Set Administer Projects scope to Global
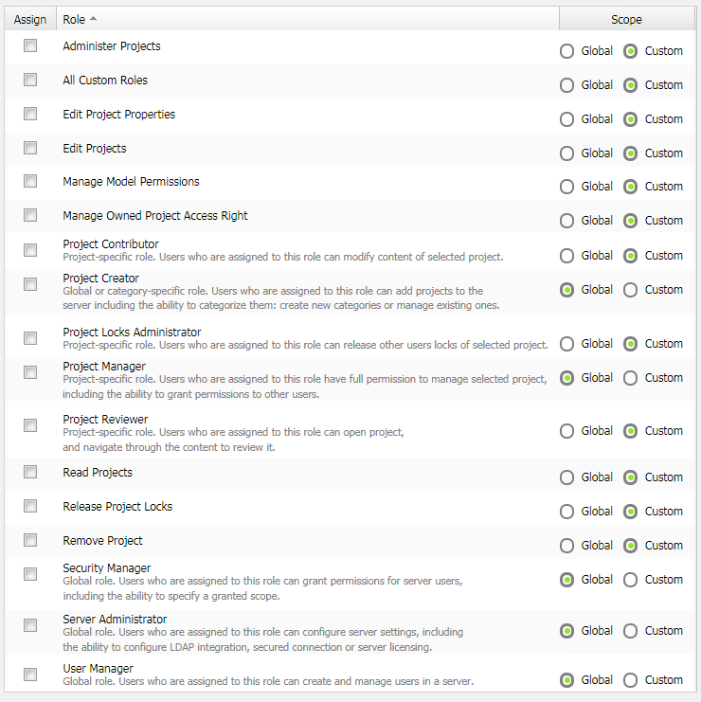 [x=567, y=51]
